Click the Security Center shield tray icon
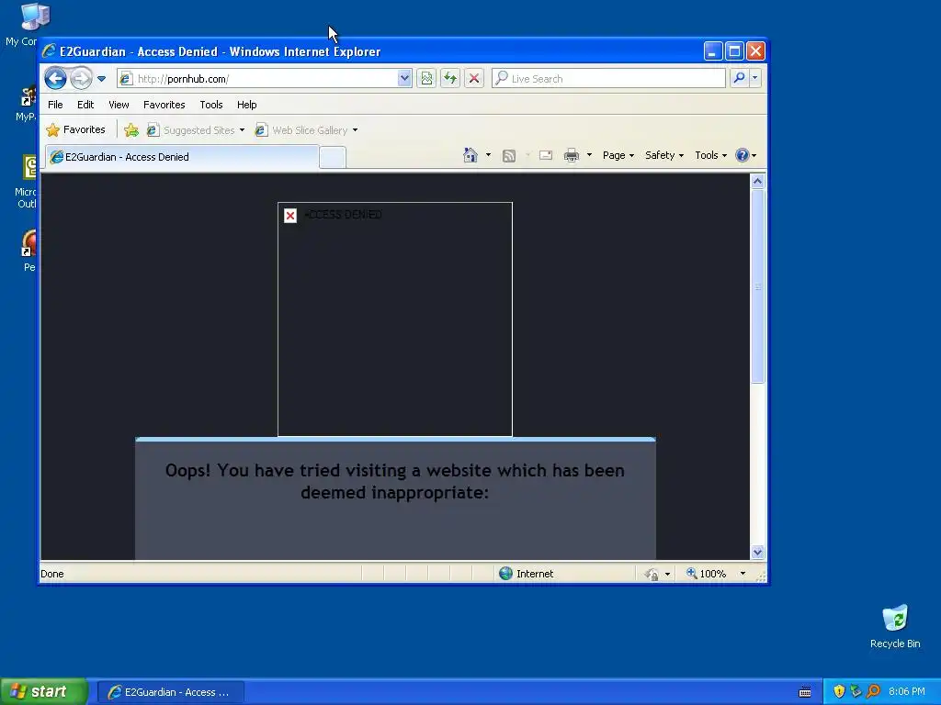941x705 pixels. [839, 691]
